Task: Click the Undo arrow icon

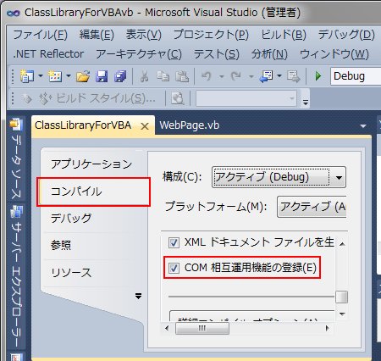Action: pos(207,76)
